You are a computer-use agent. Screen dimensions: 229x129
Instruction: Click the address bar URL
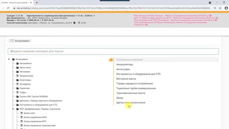tap(114, 8)
